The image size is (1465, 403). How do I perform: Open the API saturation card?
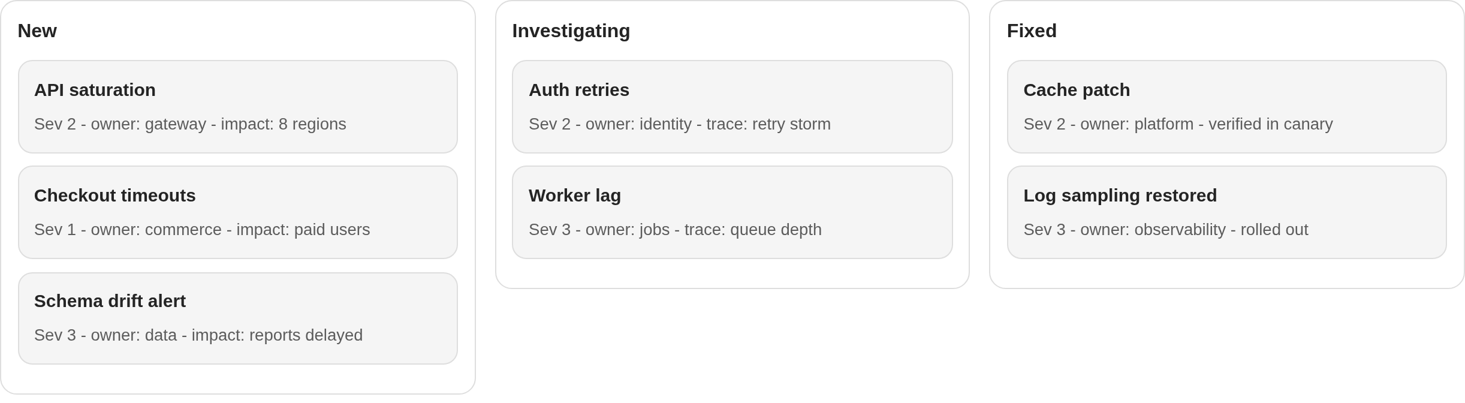pyautogui.click(x=238, y=107)
